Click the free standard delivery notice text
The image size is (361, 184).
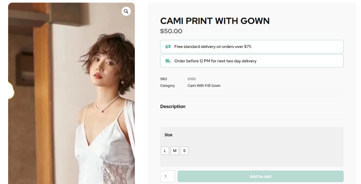pyautogui.click(x=213, y=47)
